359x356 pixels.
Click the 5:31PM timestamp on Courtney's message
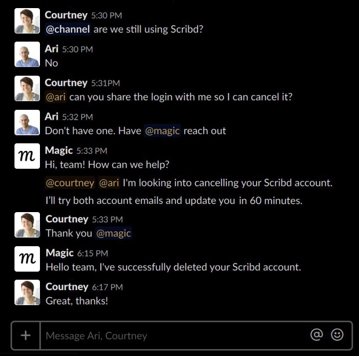[x=105, y=83]
